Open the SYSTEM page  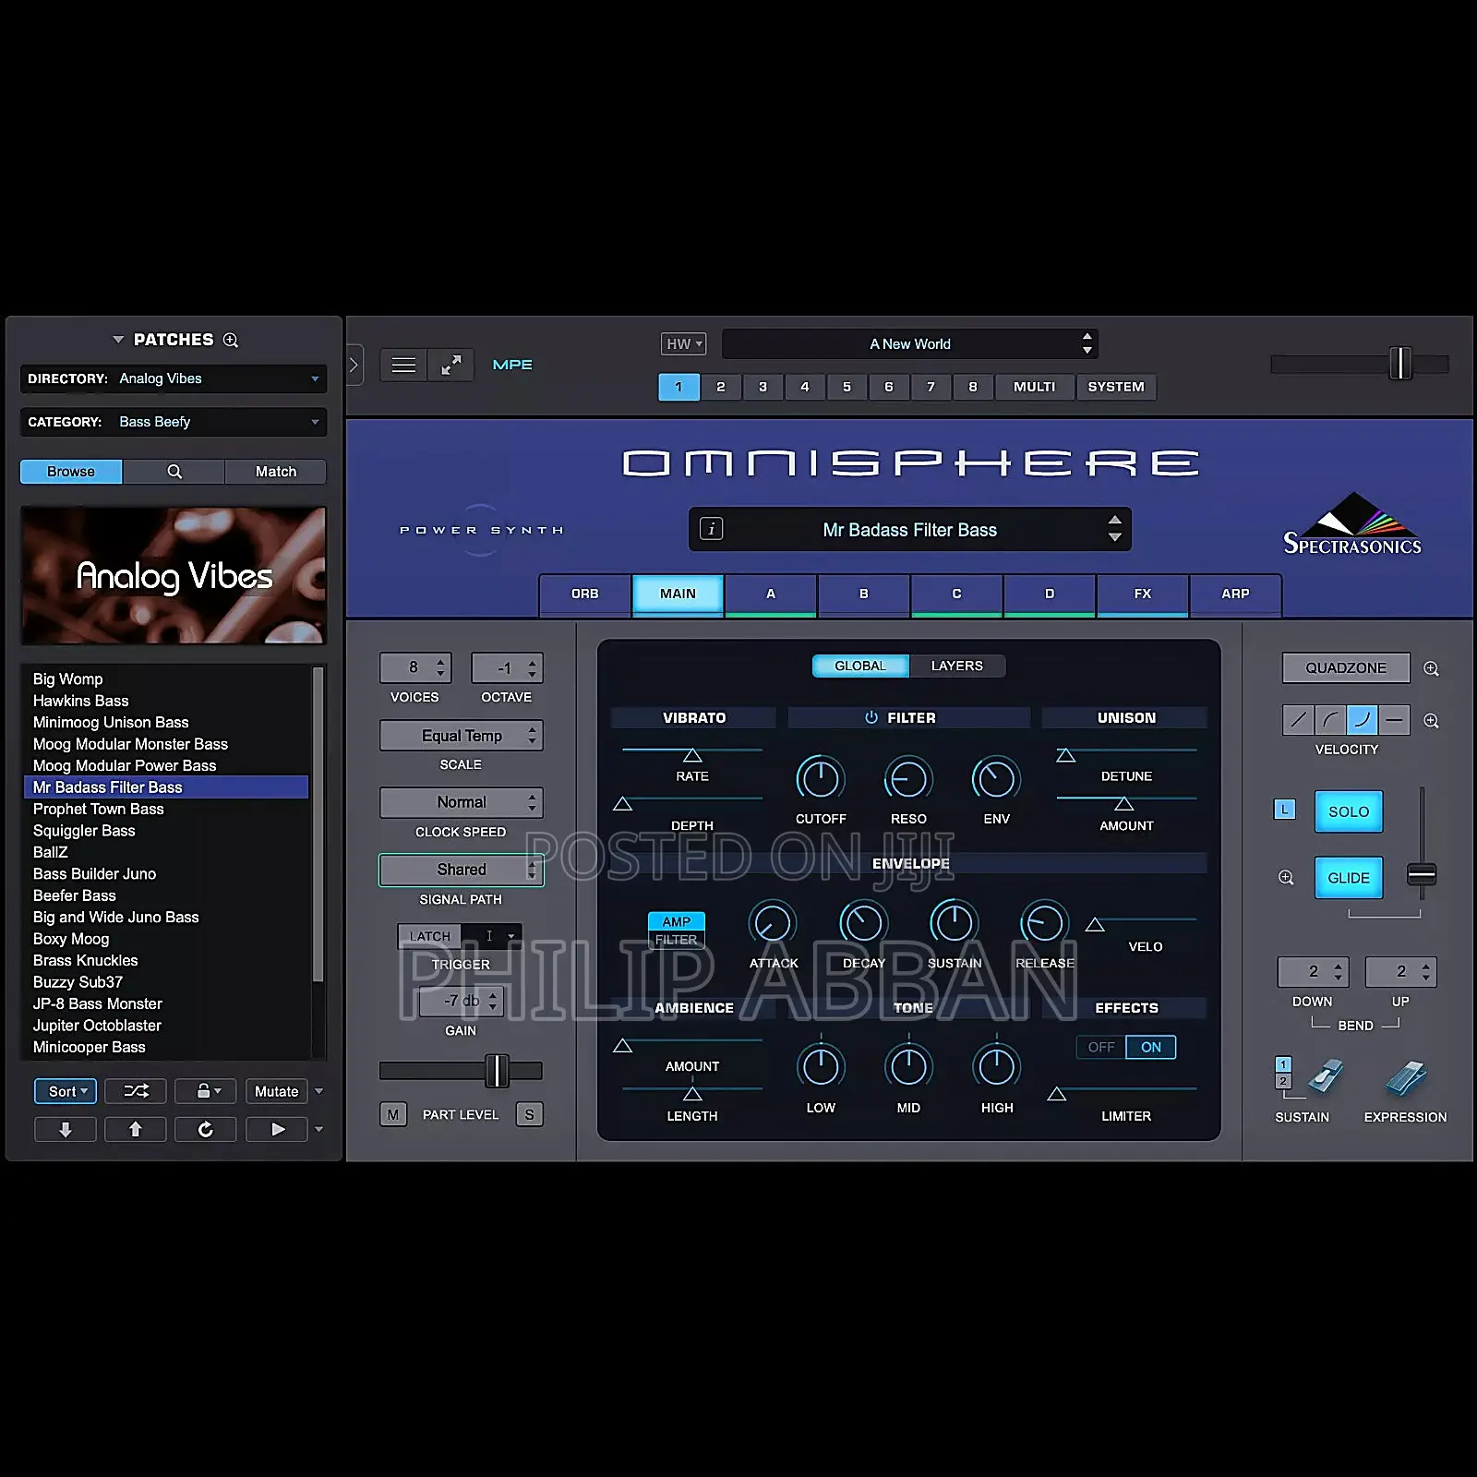point(1116,387)
